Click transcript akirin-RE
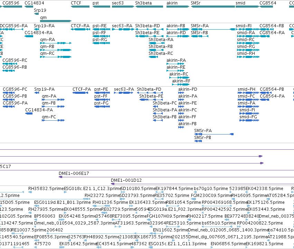This screenshot has width=294, height=249. pos(175,71)
